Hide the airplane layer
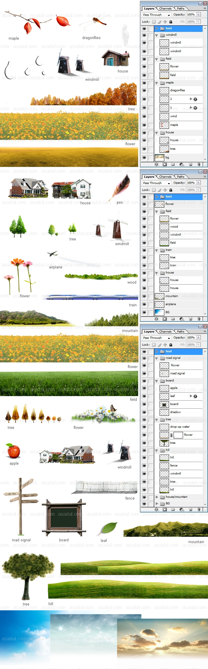This screenshot has width=208, height=669. click(x=144, y=305)
